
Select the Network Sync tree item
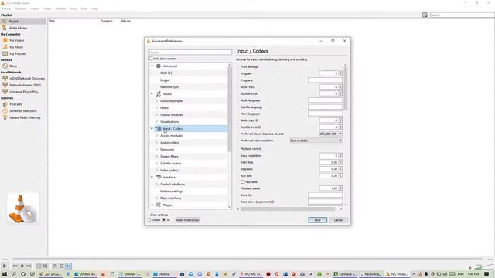coord(169,87)
